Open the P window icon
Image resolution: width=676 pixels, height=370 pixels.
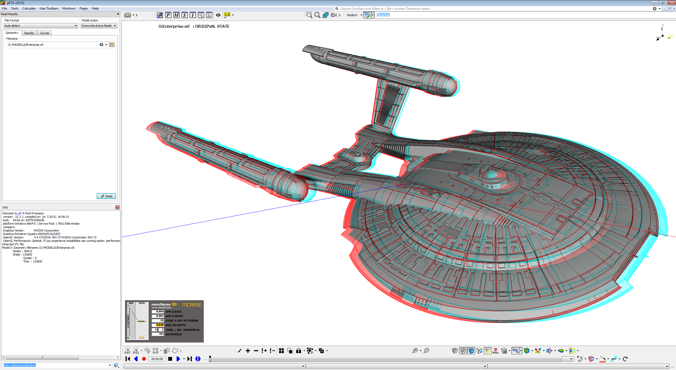click(x=168, y=15)
